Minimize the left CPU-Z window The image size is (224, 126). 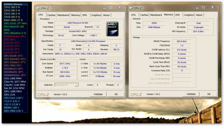pos(104,8)
